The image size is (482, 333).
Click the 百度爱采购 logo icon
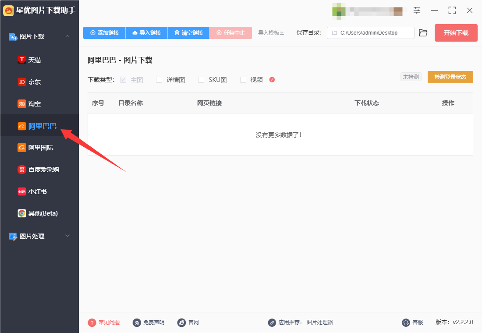(x=22, y=170)
